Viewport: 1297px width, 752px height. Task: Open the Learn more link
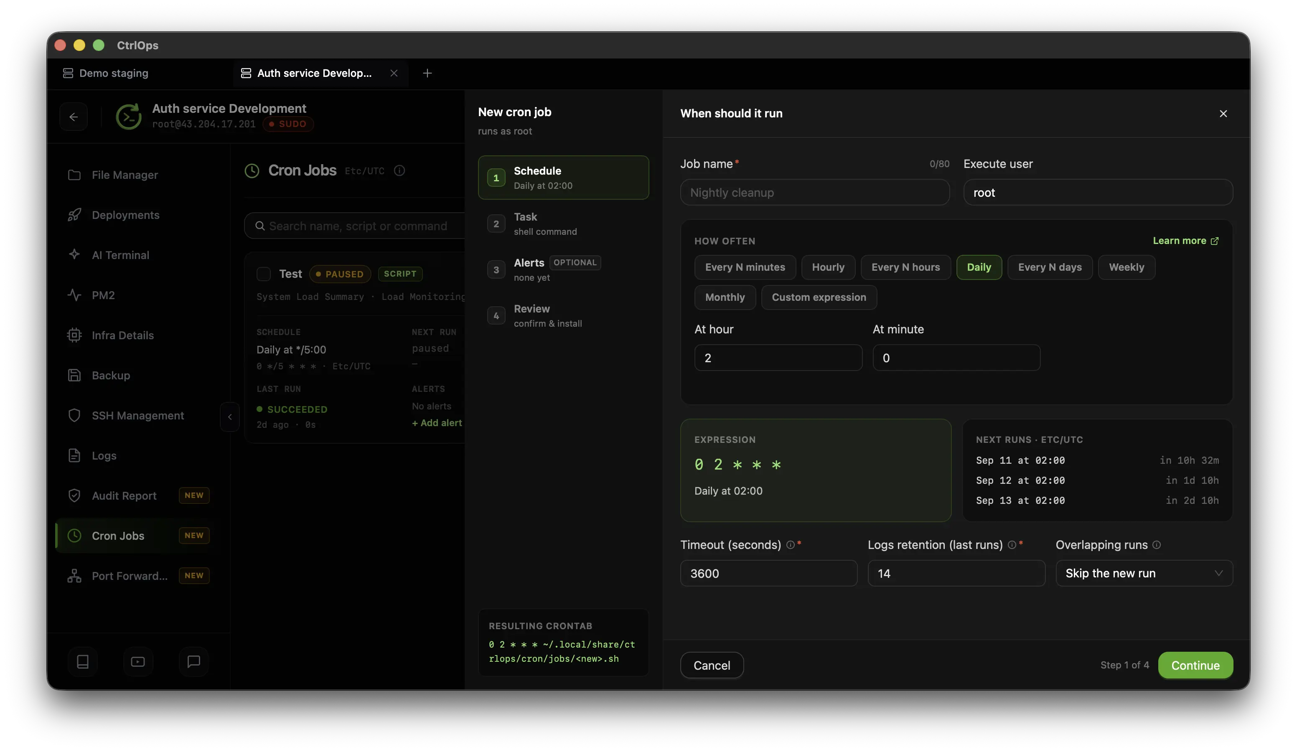point(1185,240)
